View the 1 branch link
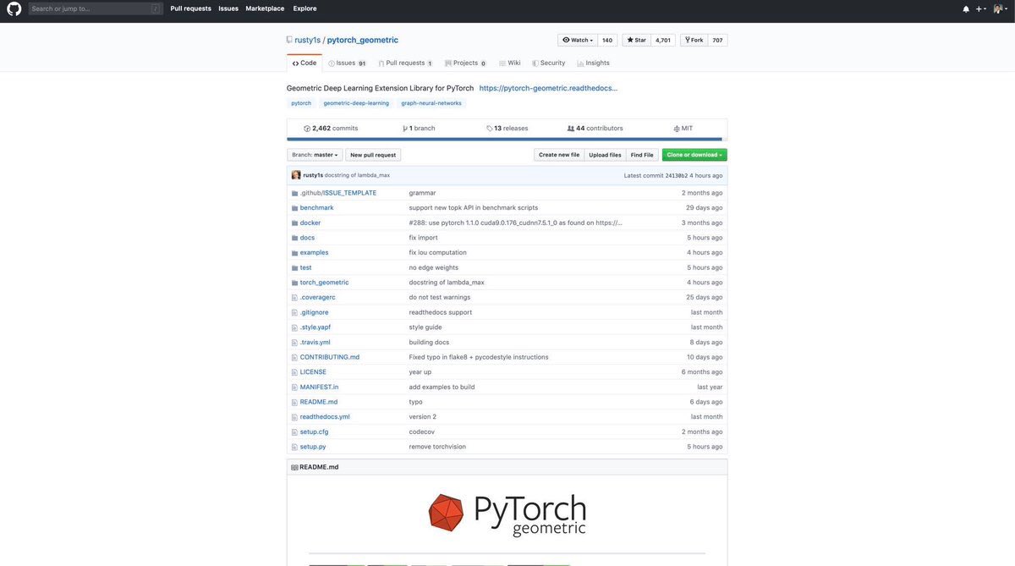Screen dimensions: 1015x566 (x=419, y=129)
